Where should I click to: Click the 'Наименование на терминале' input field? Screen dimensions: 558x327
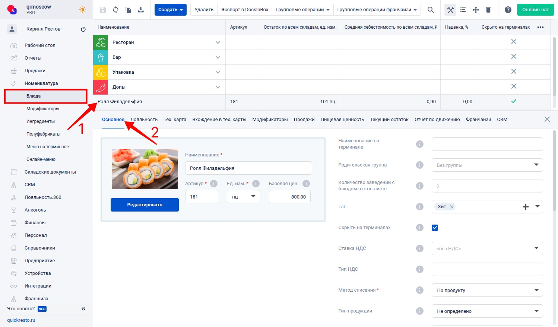(487, 144)
